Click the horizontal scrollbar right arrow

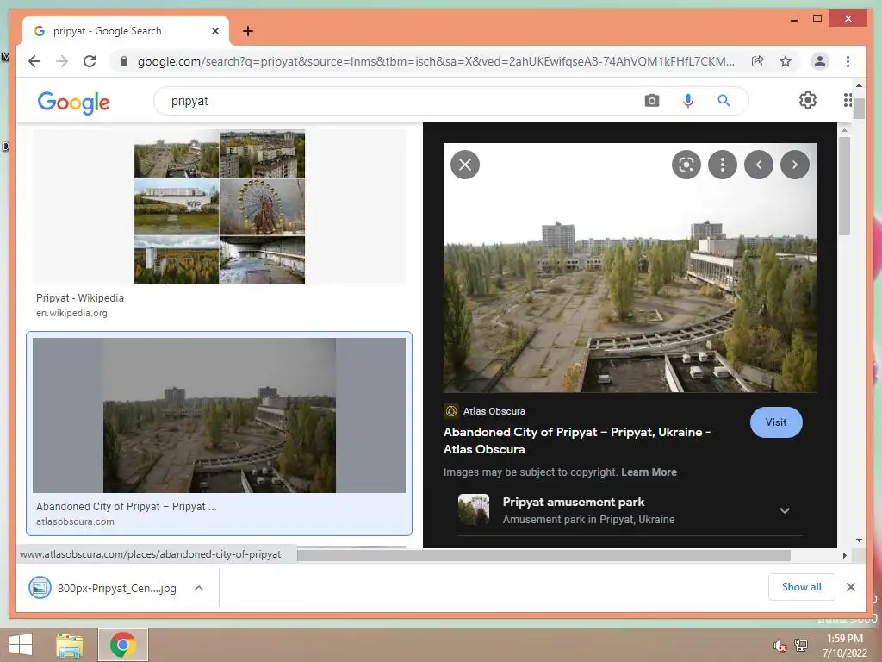coord(844,556)
